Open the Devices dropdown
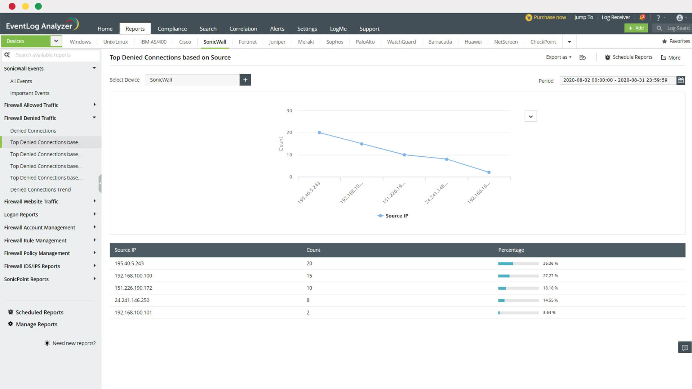Viewport: 692px width, 389px height. pyautogui.click(x=56, y=41)
